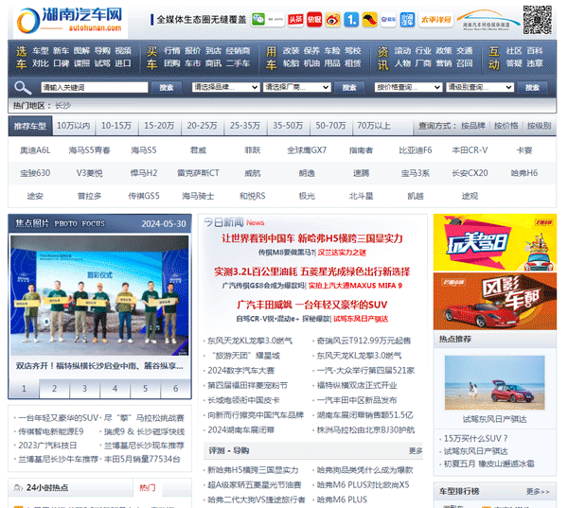The width and height of the screenshot is (568, 508).
Task: Select the 25-35万 price tab
Action: tap(245, 126)
